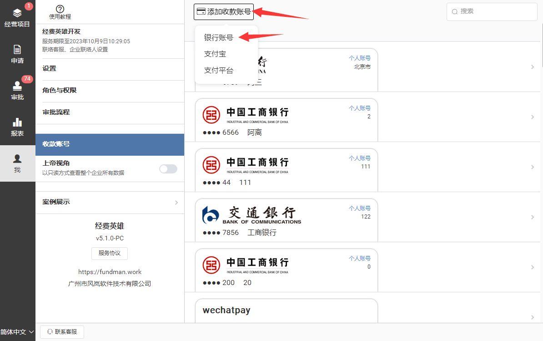The width and height of the screenshot is (543, 341).
Task: Go to the 审批 approval section
Action: pyautogui.click(x=17, y=90)
